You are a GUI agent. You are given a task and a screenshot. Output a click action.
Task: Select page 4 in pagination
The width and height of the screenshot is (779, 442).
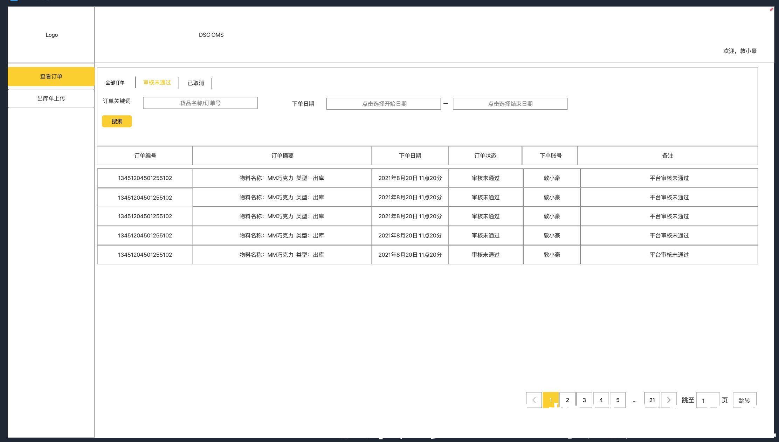click(601, 400)
